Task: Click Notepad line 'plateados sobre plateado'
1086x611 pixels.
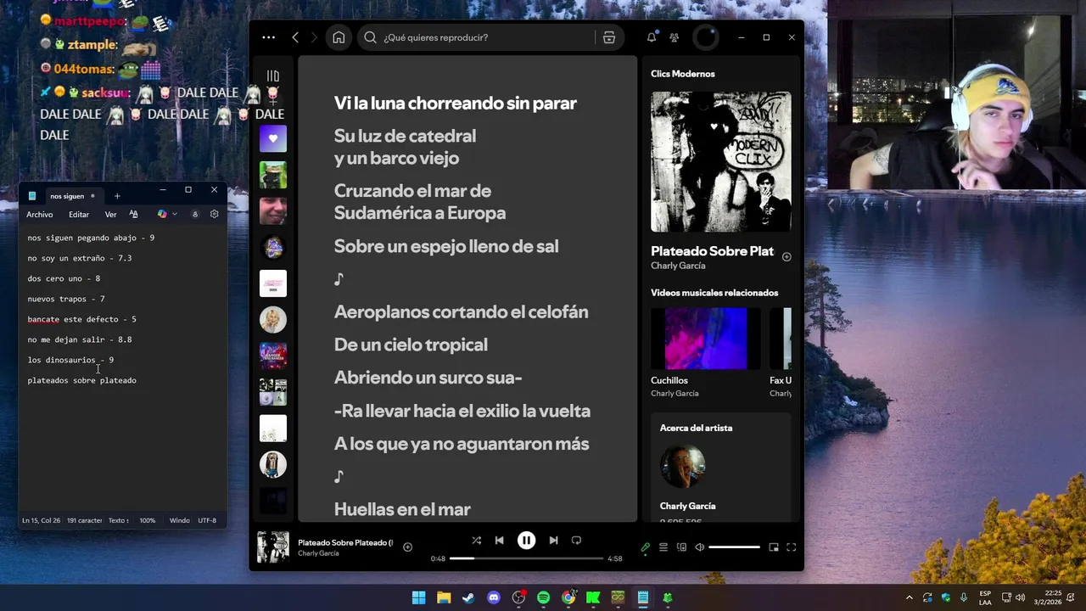Action: click(81, 380)
